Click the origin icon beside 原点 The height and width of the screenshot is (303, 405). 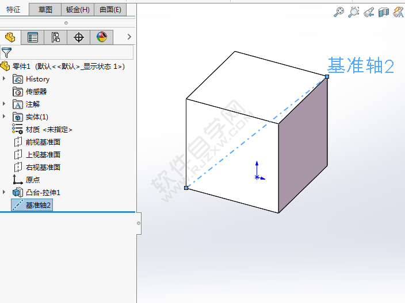coord(18,180)
